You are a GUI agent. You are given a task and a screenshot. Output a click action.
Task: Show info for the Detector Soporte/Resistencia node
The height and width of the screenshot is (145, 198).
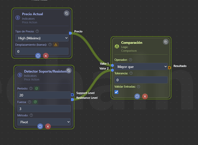point(40,126)
